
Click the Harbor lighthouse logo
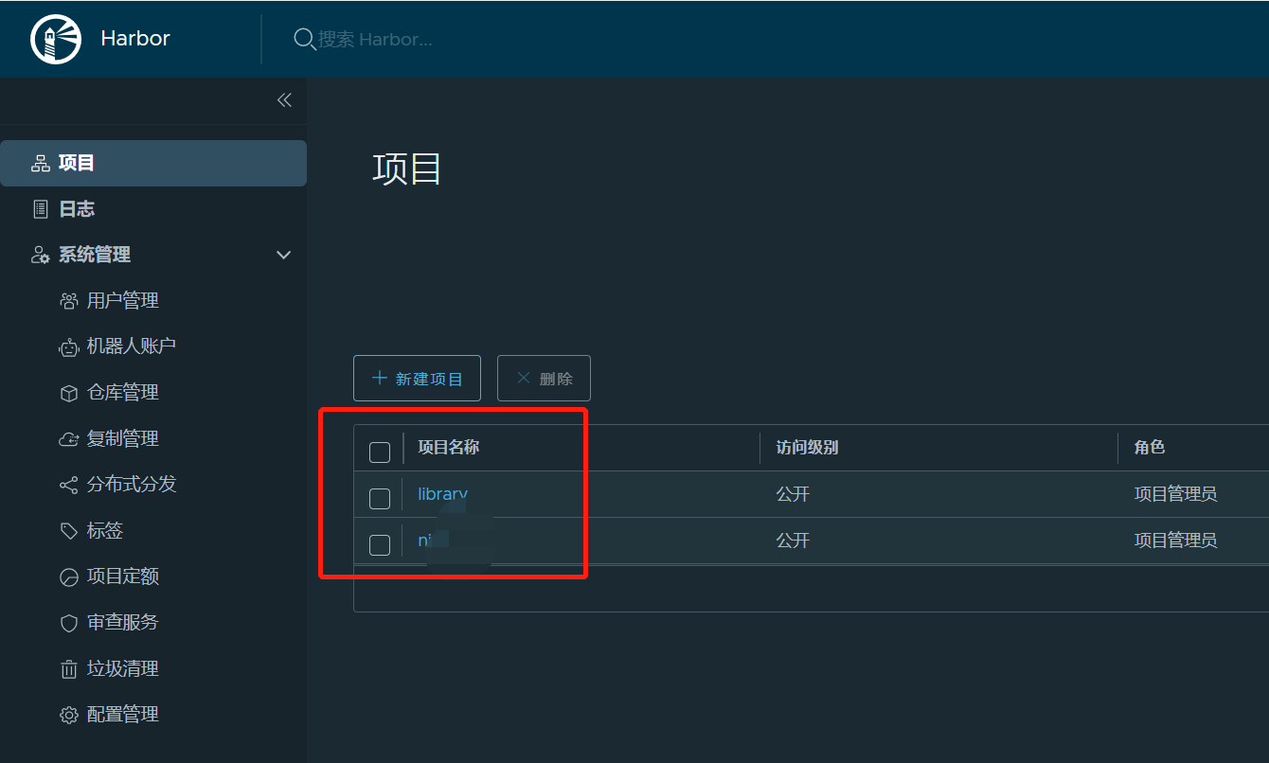click(x=55, y=39)
